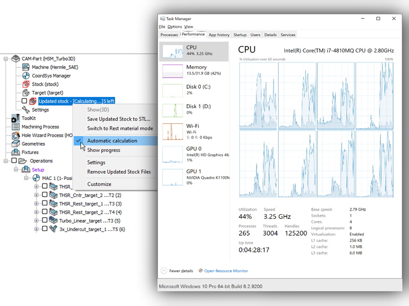Click the Stock (stock) cube icon
This screenshot has height=306, width=409.
click(x=26, y=84)
